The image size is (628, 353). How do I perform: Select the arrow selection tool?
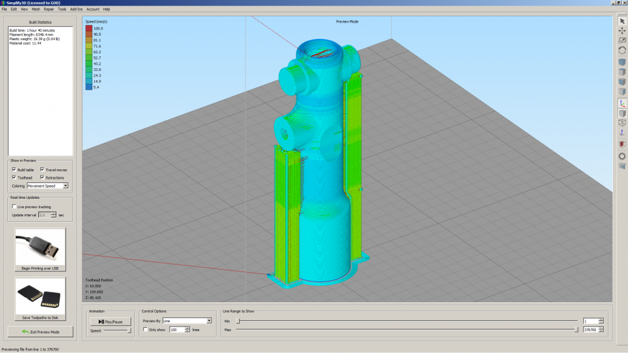click(x=622, y=21)
